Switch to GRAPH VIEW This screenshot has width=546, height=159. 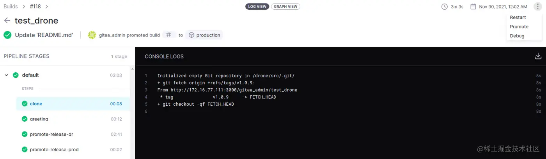click(285, 7)
